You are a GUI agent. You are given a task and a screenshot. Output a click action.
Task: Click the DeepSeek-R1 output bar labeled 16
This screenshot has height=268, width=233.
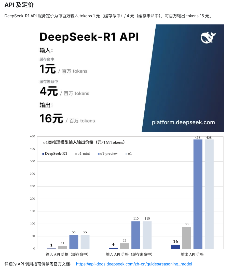coord(175,247)
